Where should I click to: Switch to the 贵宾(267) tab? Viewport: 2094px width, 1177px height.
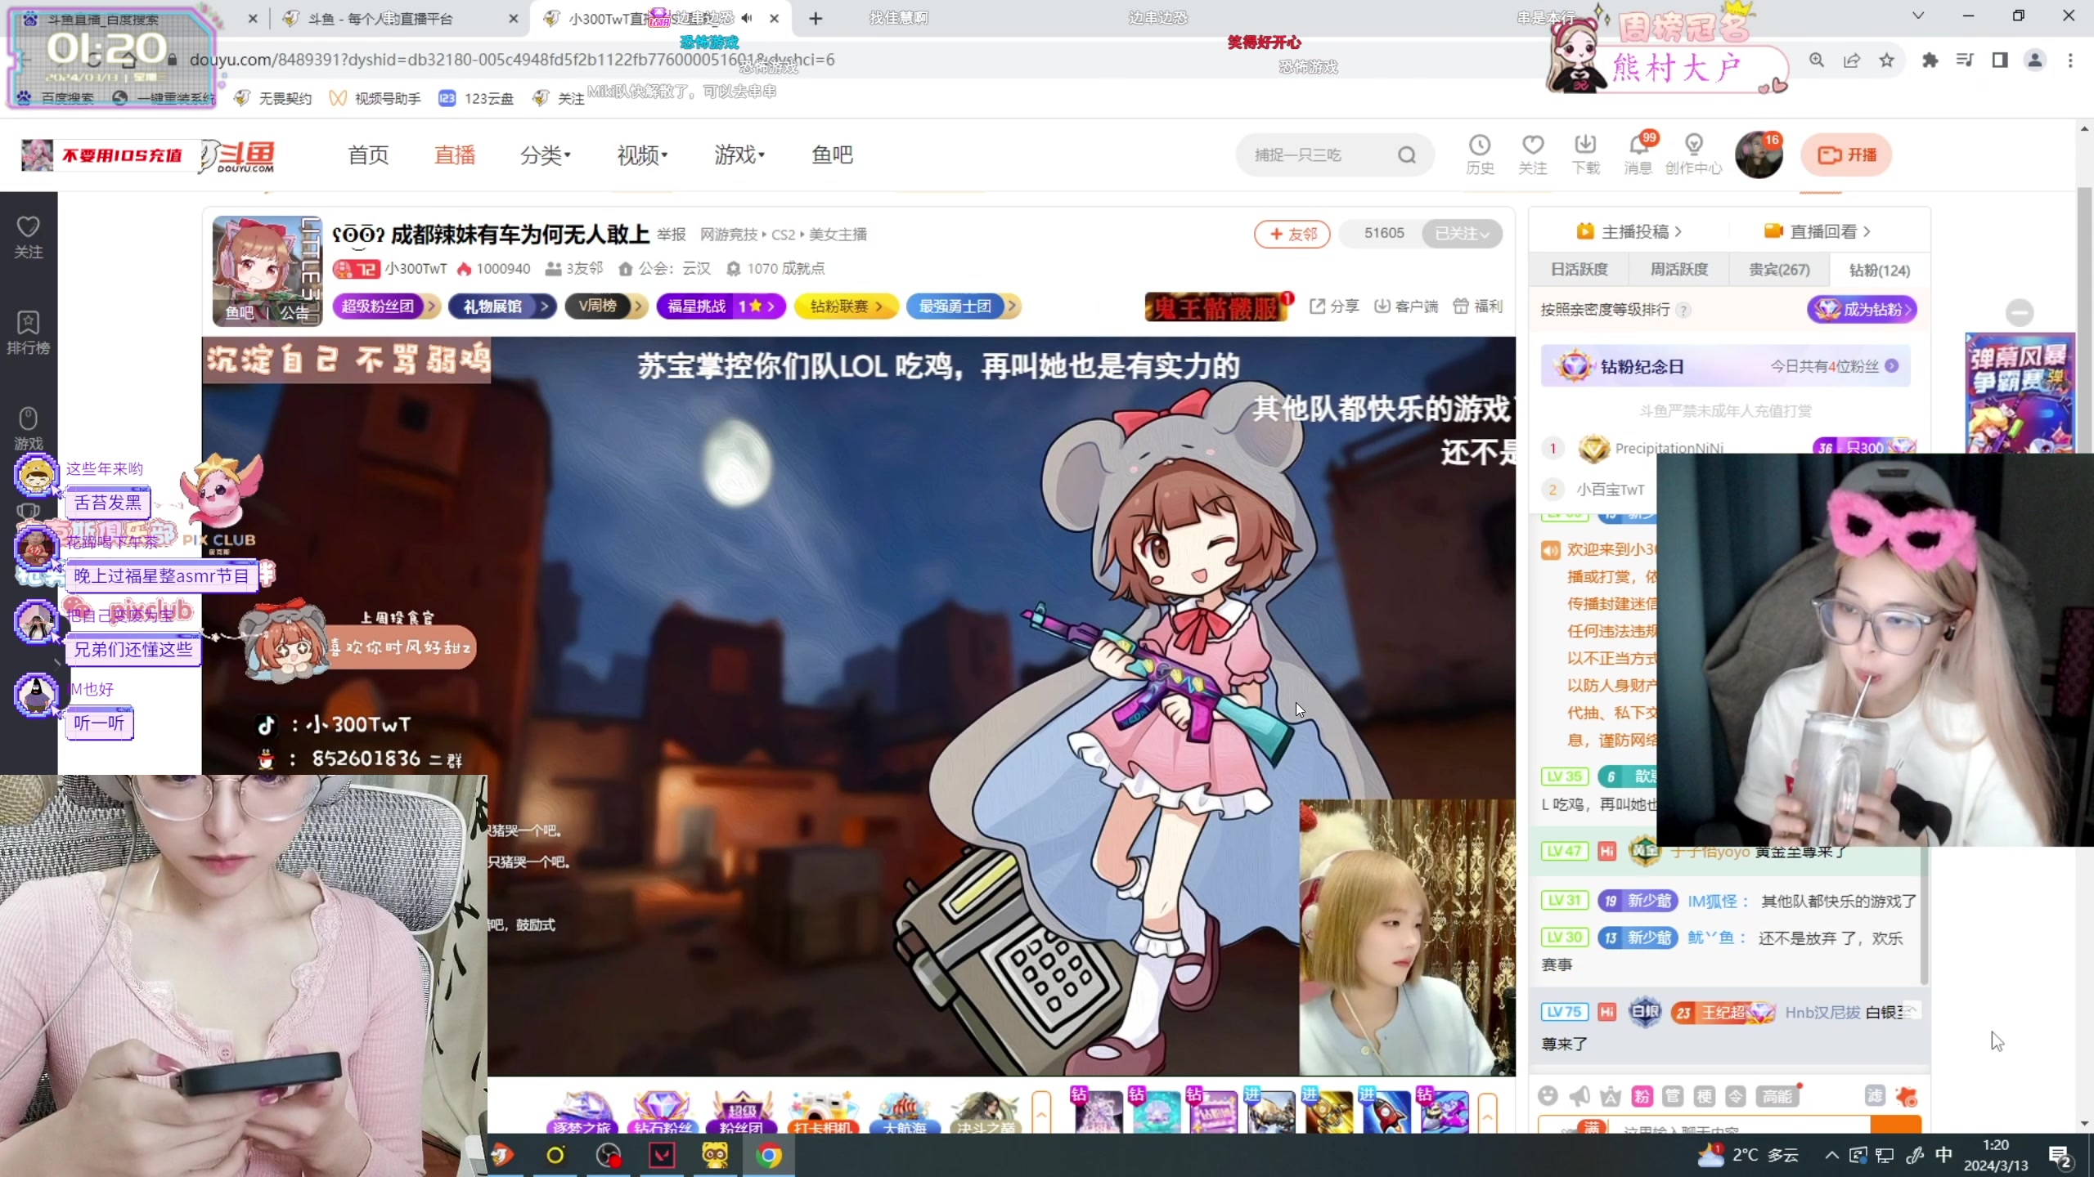[x=1778, y=270]
